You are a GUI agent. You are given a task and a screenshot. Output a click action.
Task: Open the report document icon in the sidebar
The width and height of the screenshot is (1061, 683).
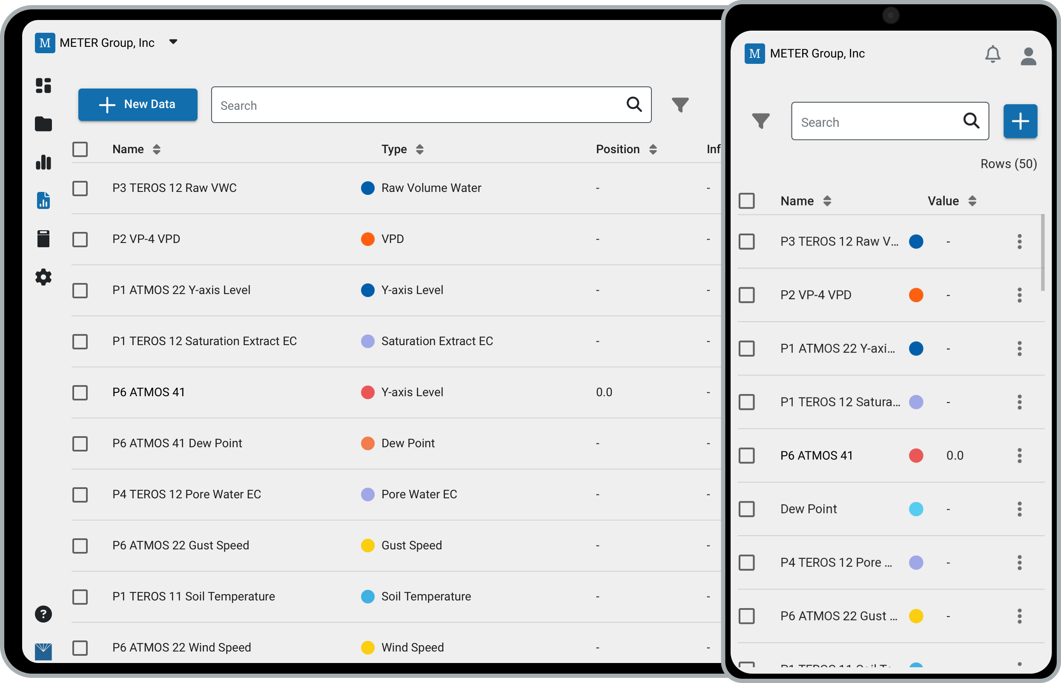(x=43, y=200)
